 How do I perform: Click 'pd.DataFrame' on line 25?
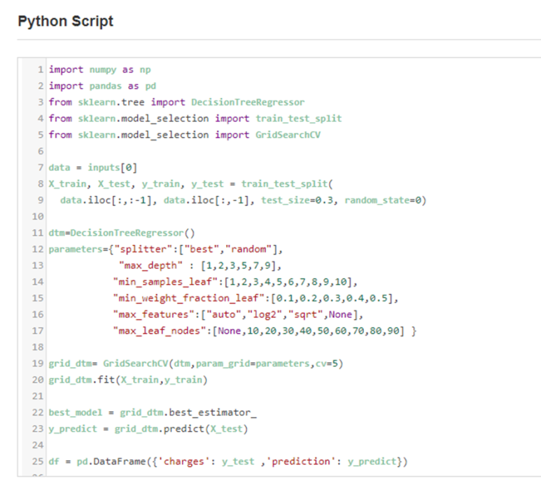[x=111, y=461]
